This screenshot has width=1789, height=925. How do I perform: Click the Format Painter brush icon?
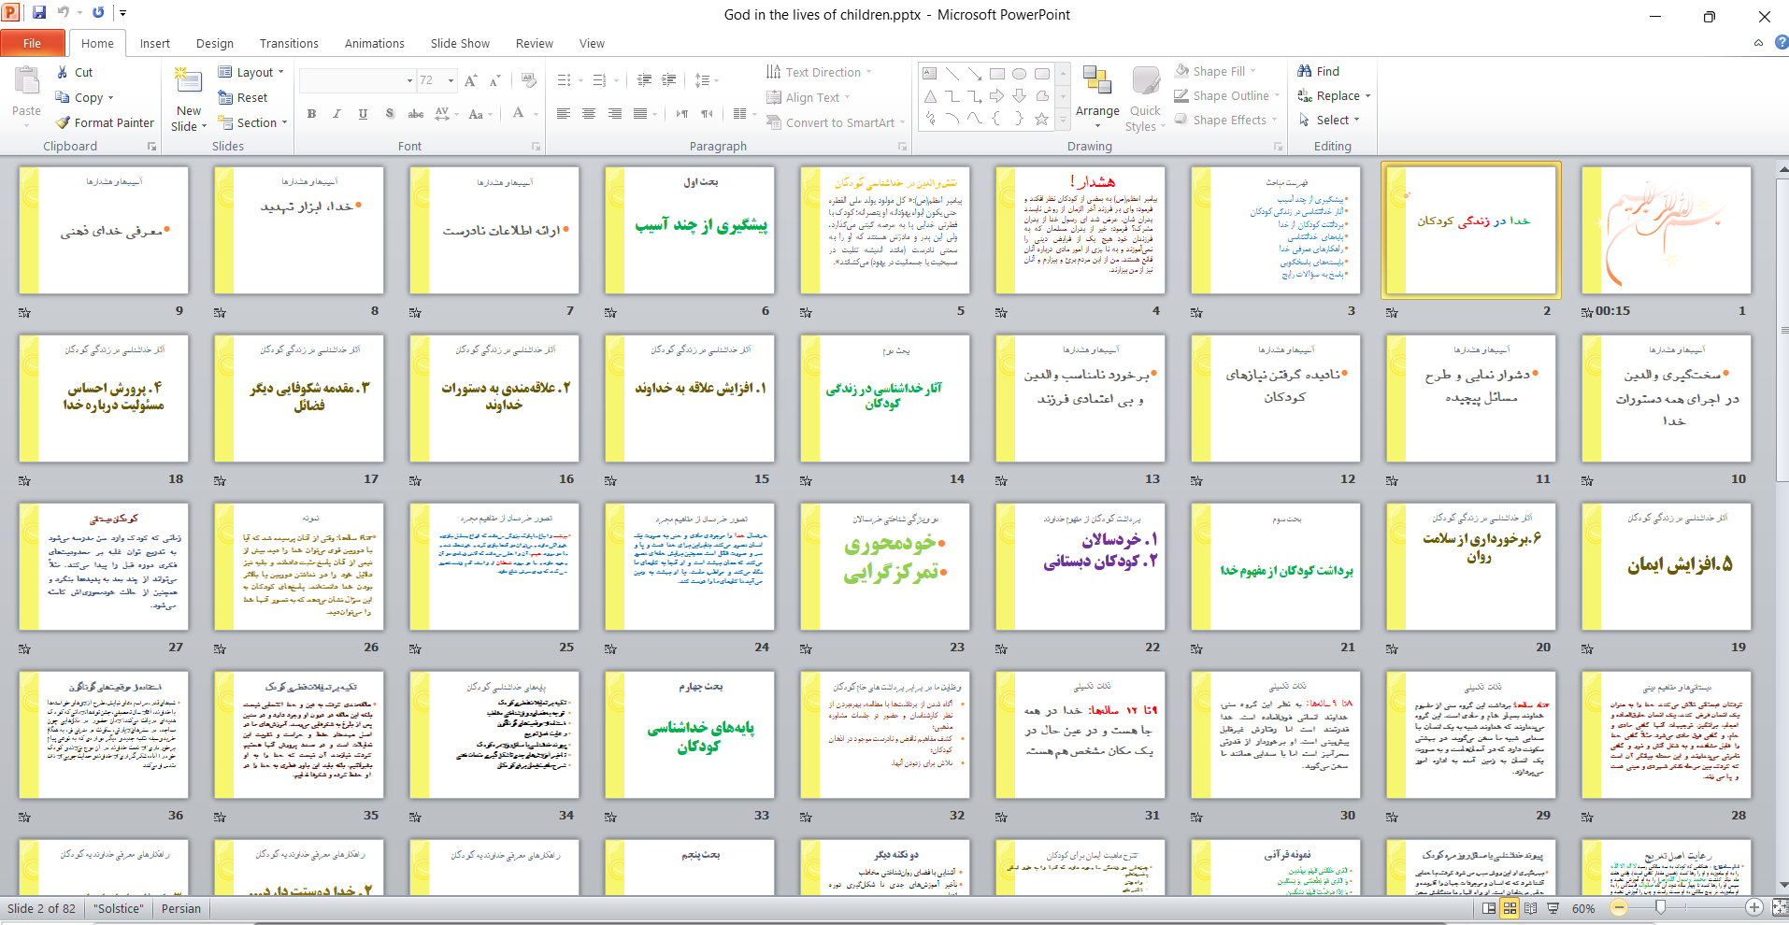tap(63, 122)
